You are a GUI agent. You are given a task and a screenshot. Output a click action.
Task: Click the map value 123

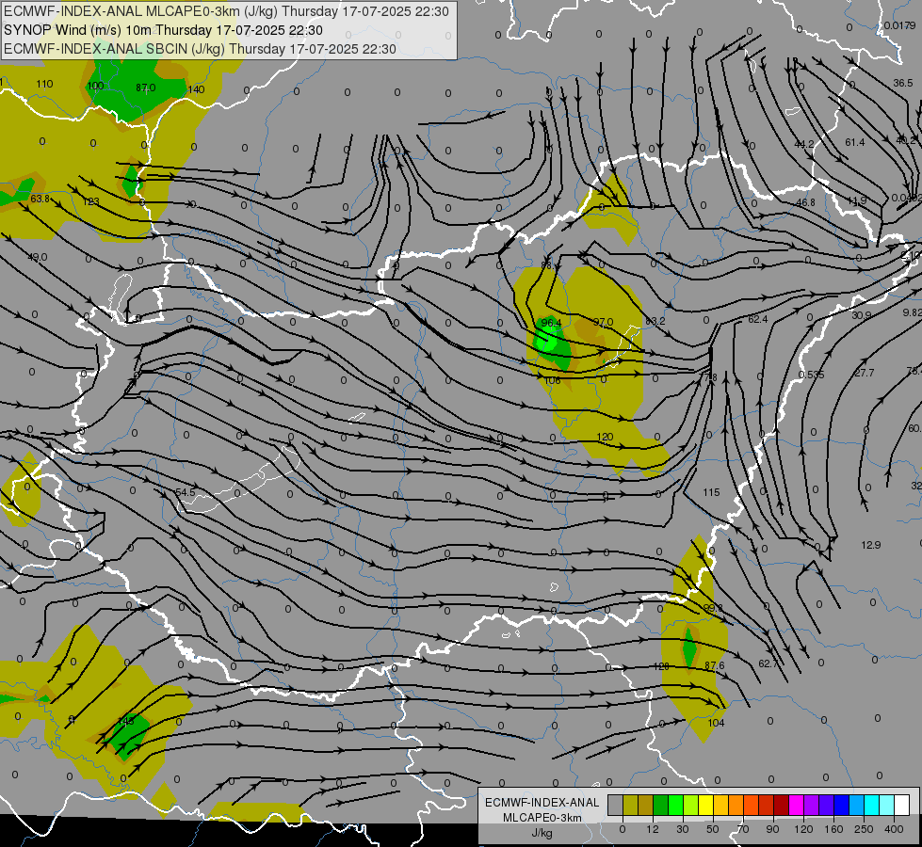[91, 201]
